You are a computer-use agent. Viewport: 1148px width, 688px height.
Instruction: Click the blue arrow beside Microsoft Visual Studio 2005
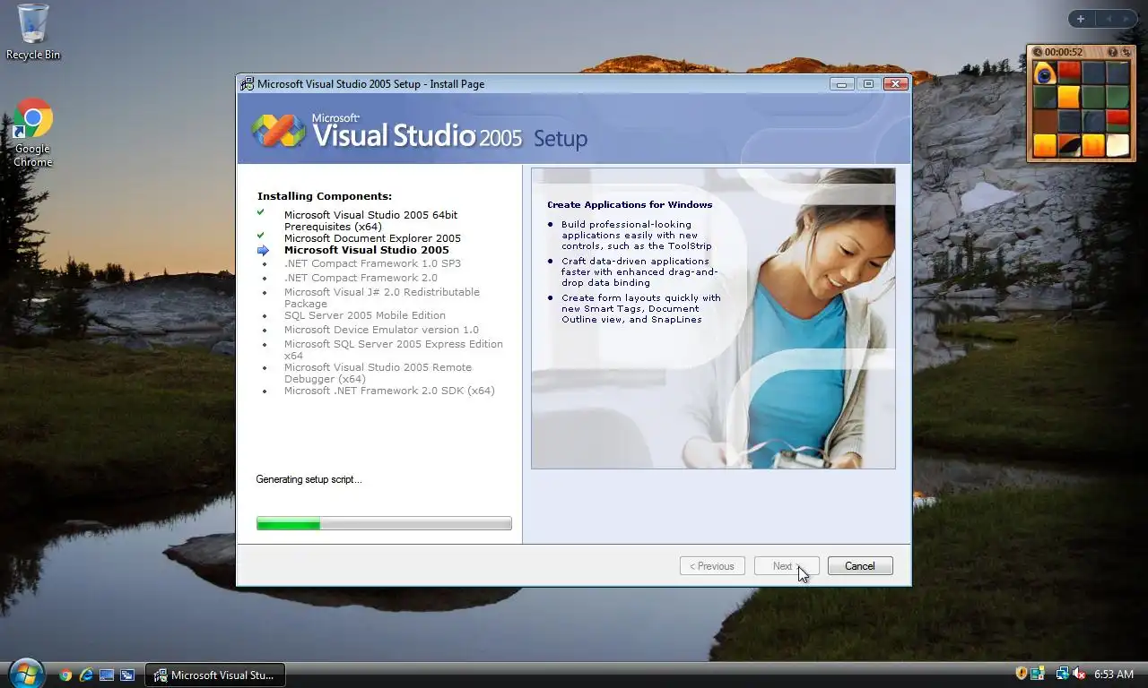point(263,251)
